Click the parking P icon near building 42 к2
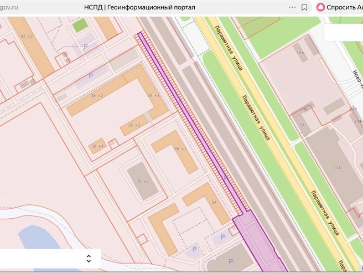This screenshot has height=273, width=363. [x=85, y=47]
